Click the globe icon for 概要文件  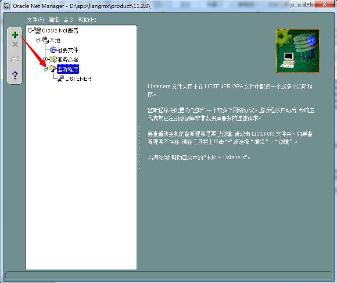coord(53,50)
